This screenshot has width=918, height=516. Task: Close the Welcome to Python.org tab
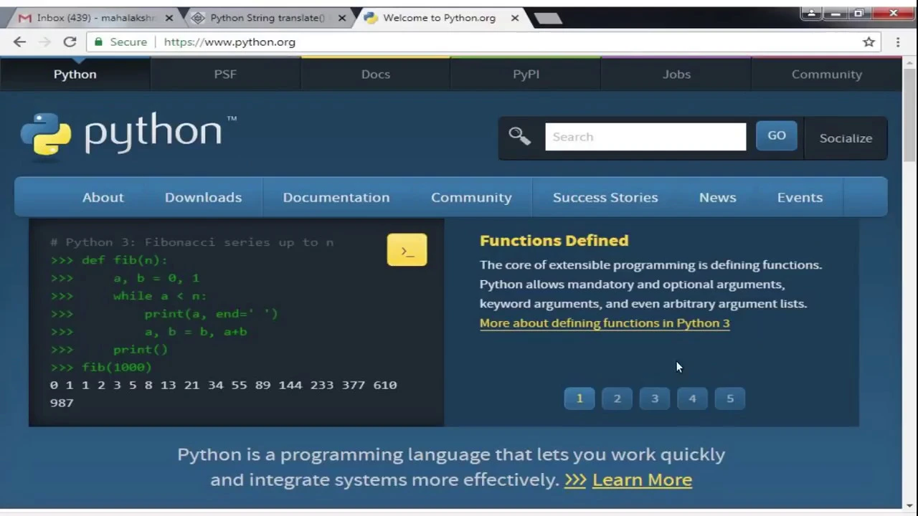point(514,18)
